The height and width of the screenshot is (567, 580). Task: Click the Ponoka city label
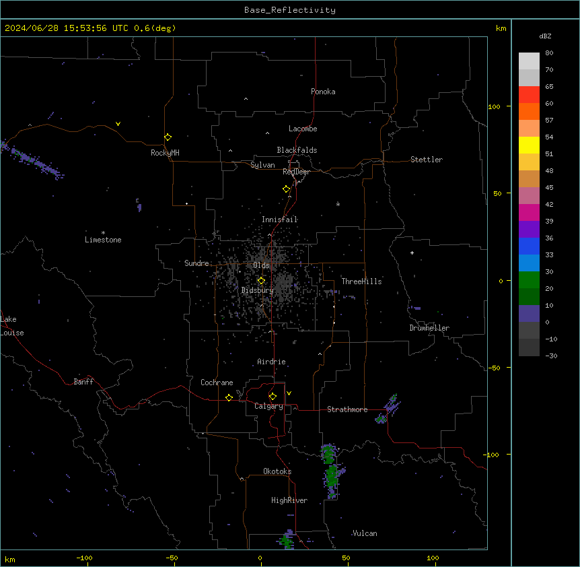[x=323, y=92]
